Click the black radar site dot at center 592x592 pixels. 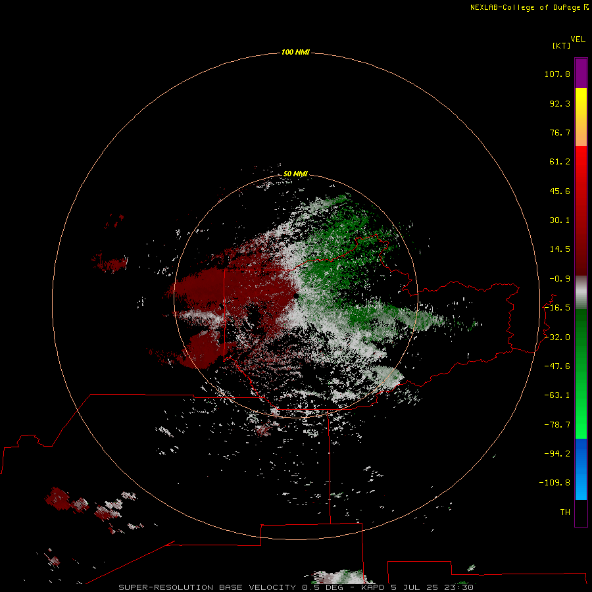point(297,296)
